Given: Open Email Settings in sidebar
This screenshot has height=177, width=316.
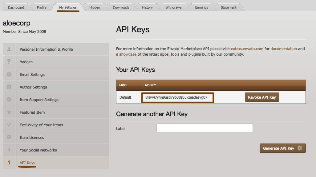Looking at the screenshot, I should pos(56,74).
